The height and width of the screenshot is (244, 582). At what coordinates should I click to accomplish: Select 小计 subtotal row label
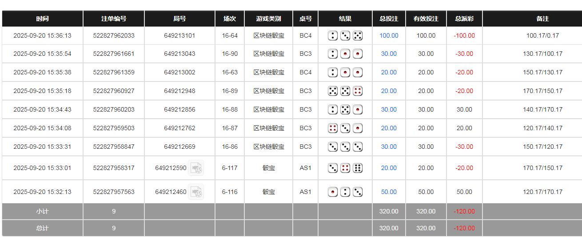42,211
